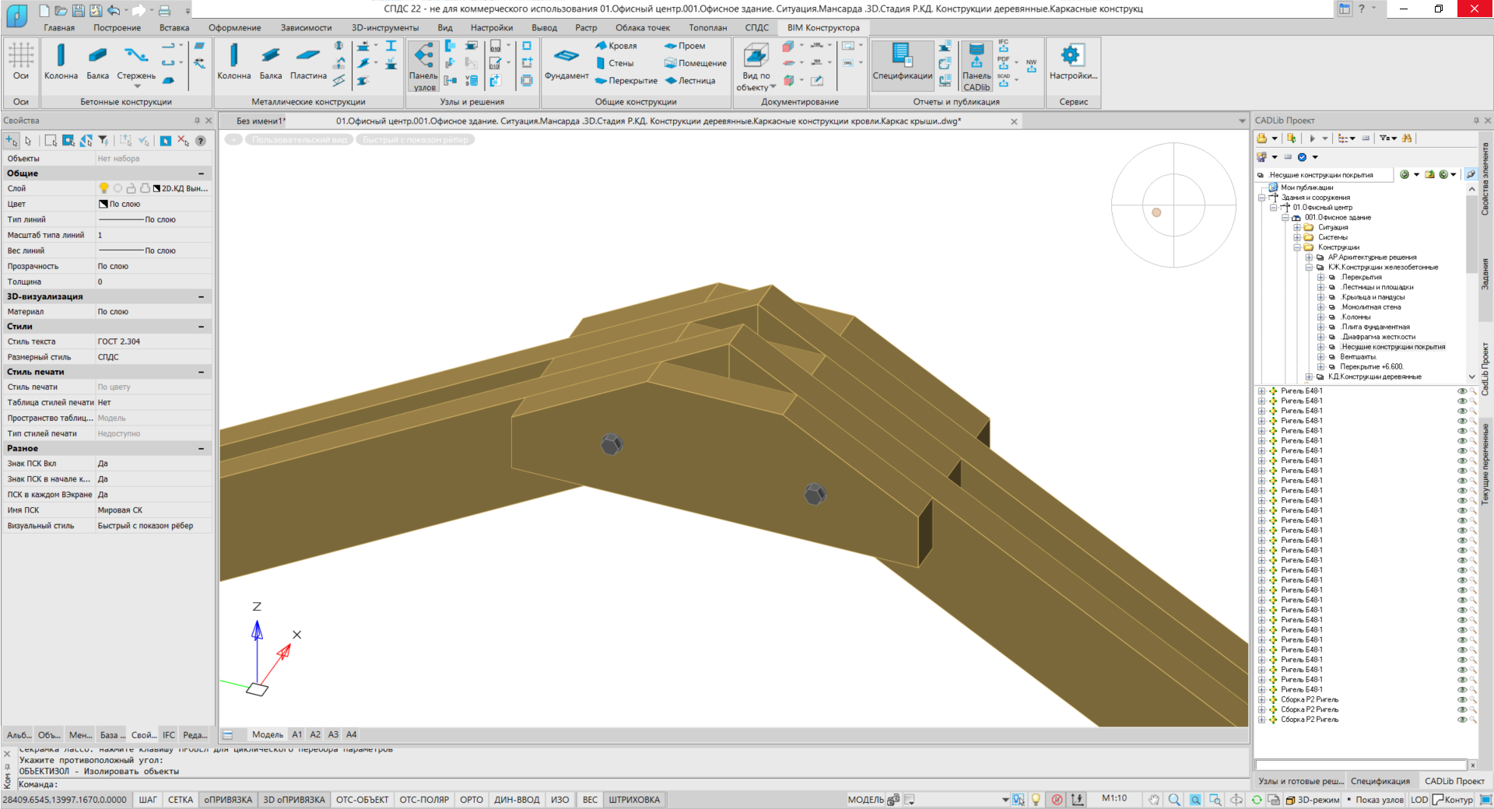Toggle visibility eye of Сборка Р2 Ригель
This screenshot has width=1494, height=809.
pos(1461,700)
